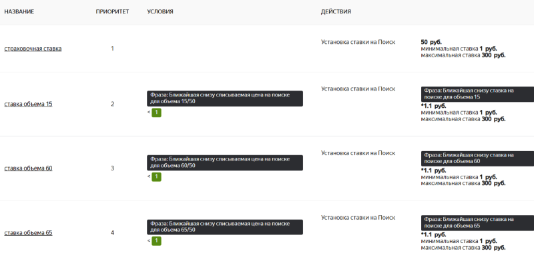Click the condition tag for объема 65/50
The image size is (534, 255).
click(x=225, y=227)
